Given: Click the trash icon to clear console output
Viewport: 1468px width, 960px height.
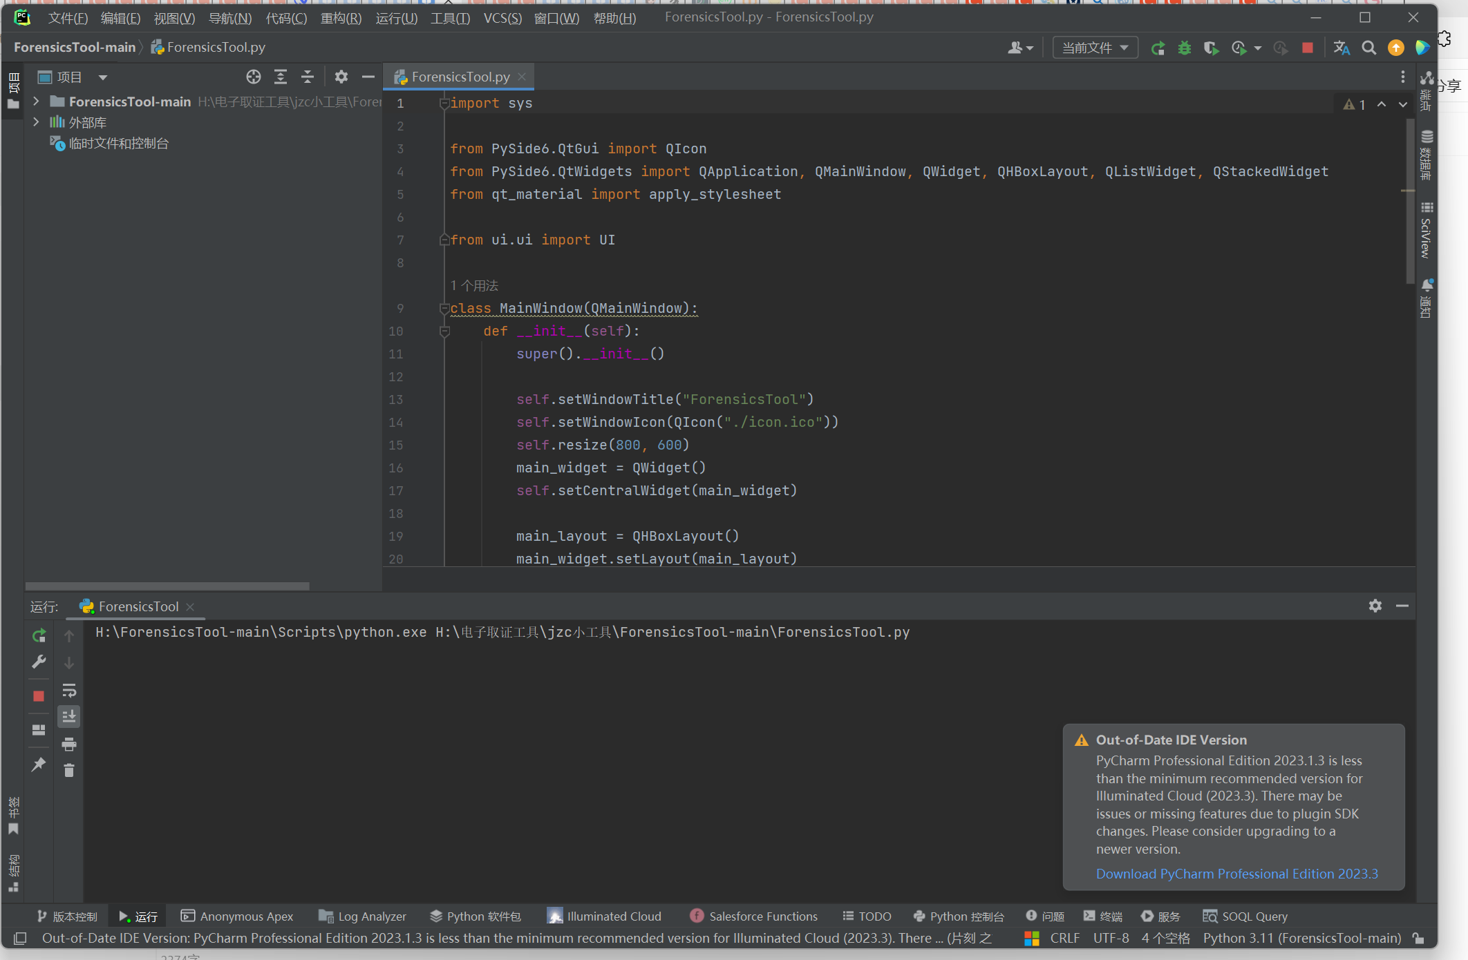Looking at the screenshot, I should point(69,770).
